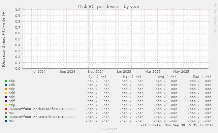This screenshot has height=133, width=218.
Task: Pick the lime sdg legend swatch
Action: coord(6,105)
